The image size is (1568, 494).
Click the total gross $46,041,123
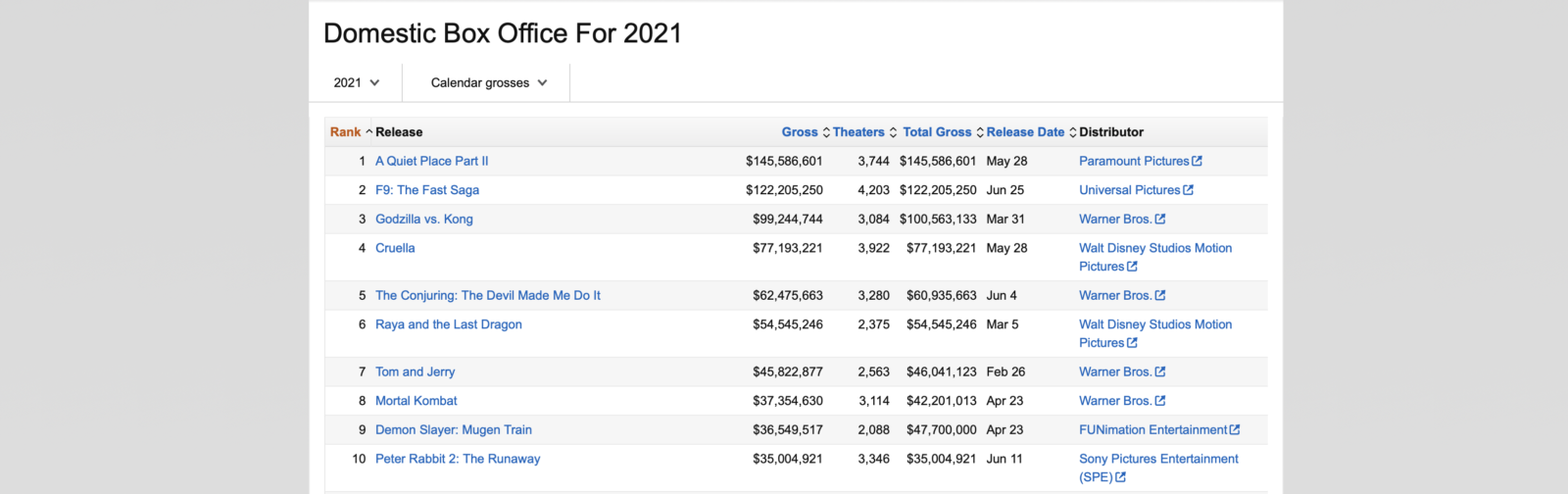(x=942, y=371)
